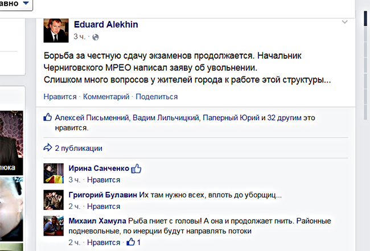Click Поделиться to share the post
Viewport: 370px width, 251px height.
[x=157, y=97]
